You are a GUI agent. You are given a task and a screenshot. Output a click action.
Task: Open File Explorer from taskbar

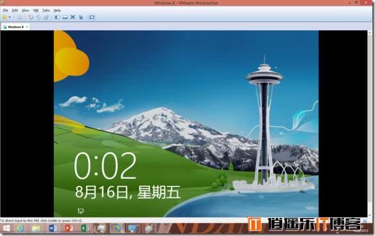(x=36, y=229)
